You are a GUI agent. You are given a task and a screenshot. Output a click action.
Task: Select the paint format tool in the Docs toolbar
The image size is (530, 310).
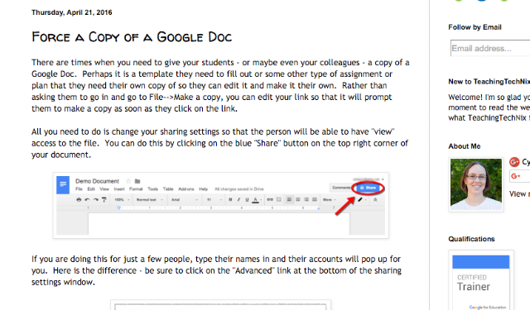click(x=104, y=200)
